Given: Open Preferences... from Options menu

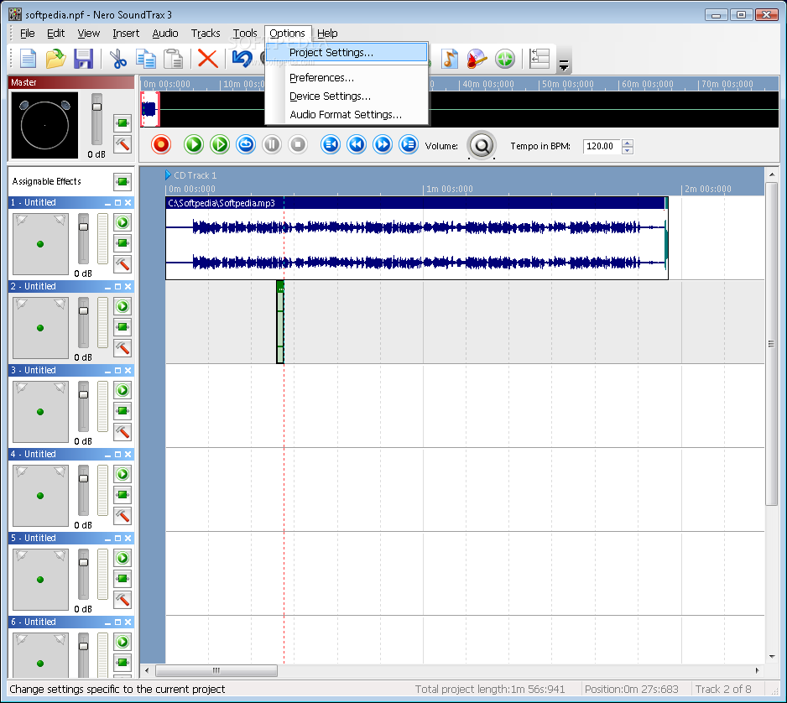Looking at the screenshot, I should pos(347,78).
